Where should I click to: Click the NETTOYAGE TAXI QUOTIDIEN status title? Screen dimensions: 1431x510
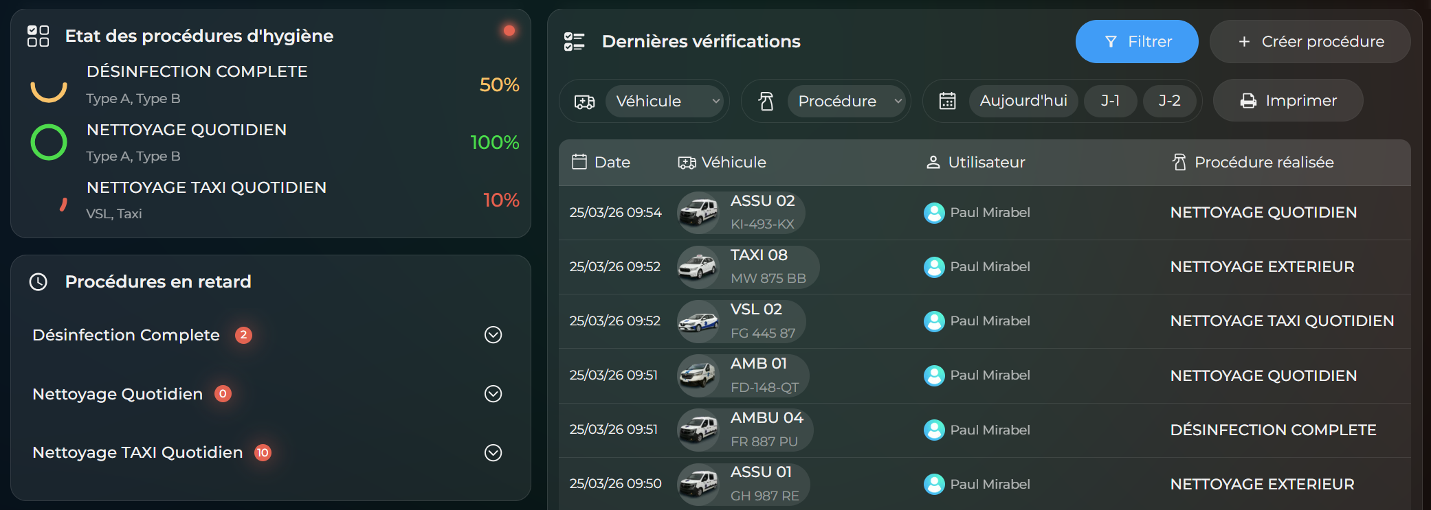[206, 187]
